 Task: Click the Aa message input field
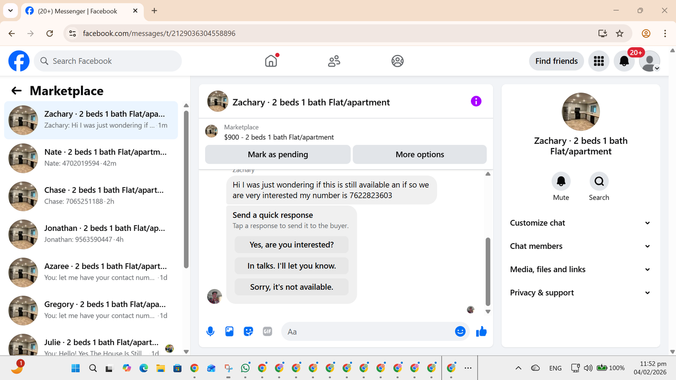[x=368, y=331]
